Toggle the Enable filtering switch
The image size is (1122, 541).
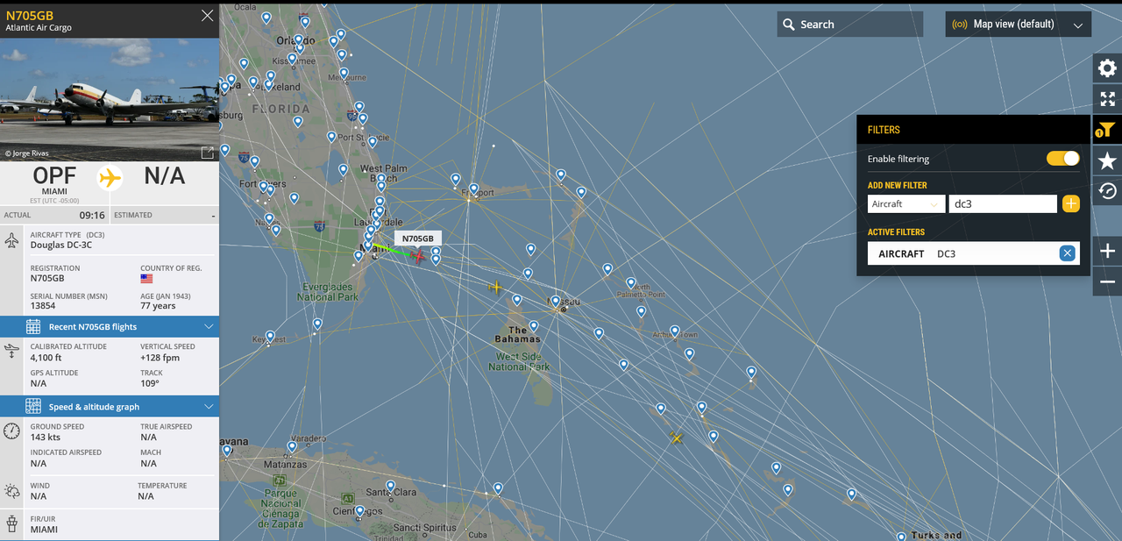pos(1062,159)
